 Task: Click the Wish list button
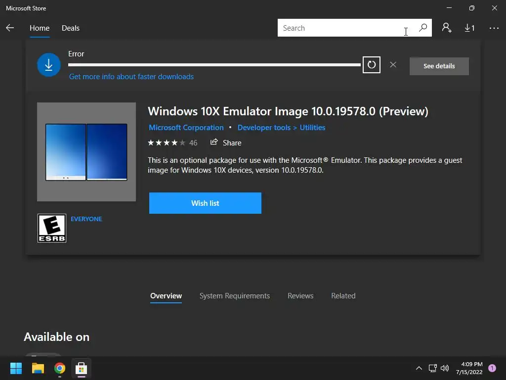(205, 203)
